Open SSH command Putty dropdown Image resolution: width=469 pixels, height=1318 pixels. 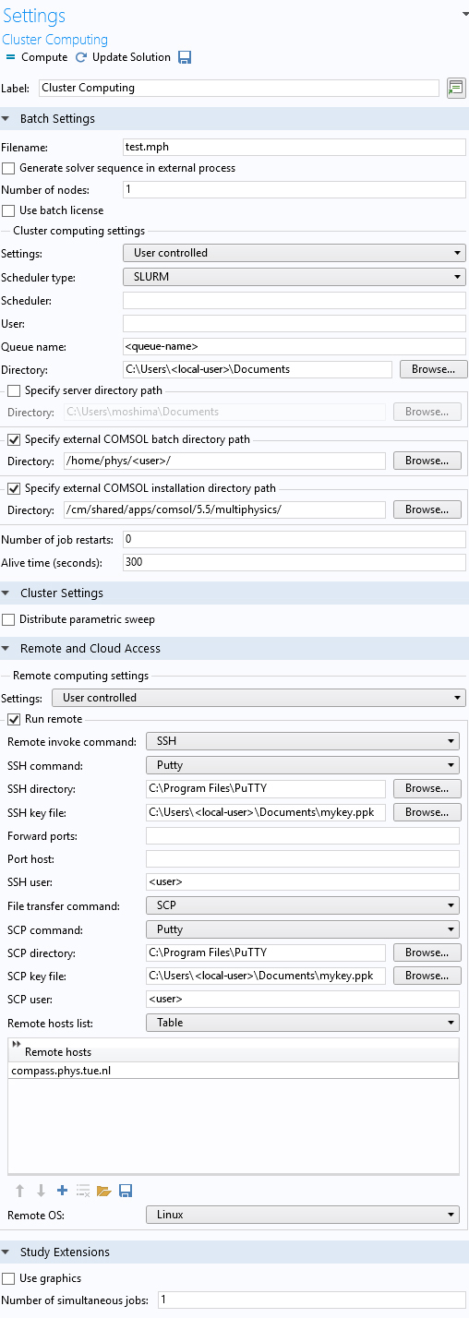click(x=302, y=765)
